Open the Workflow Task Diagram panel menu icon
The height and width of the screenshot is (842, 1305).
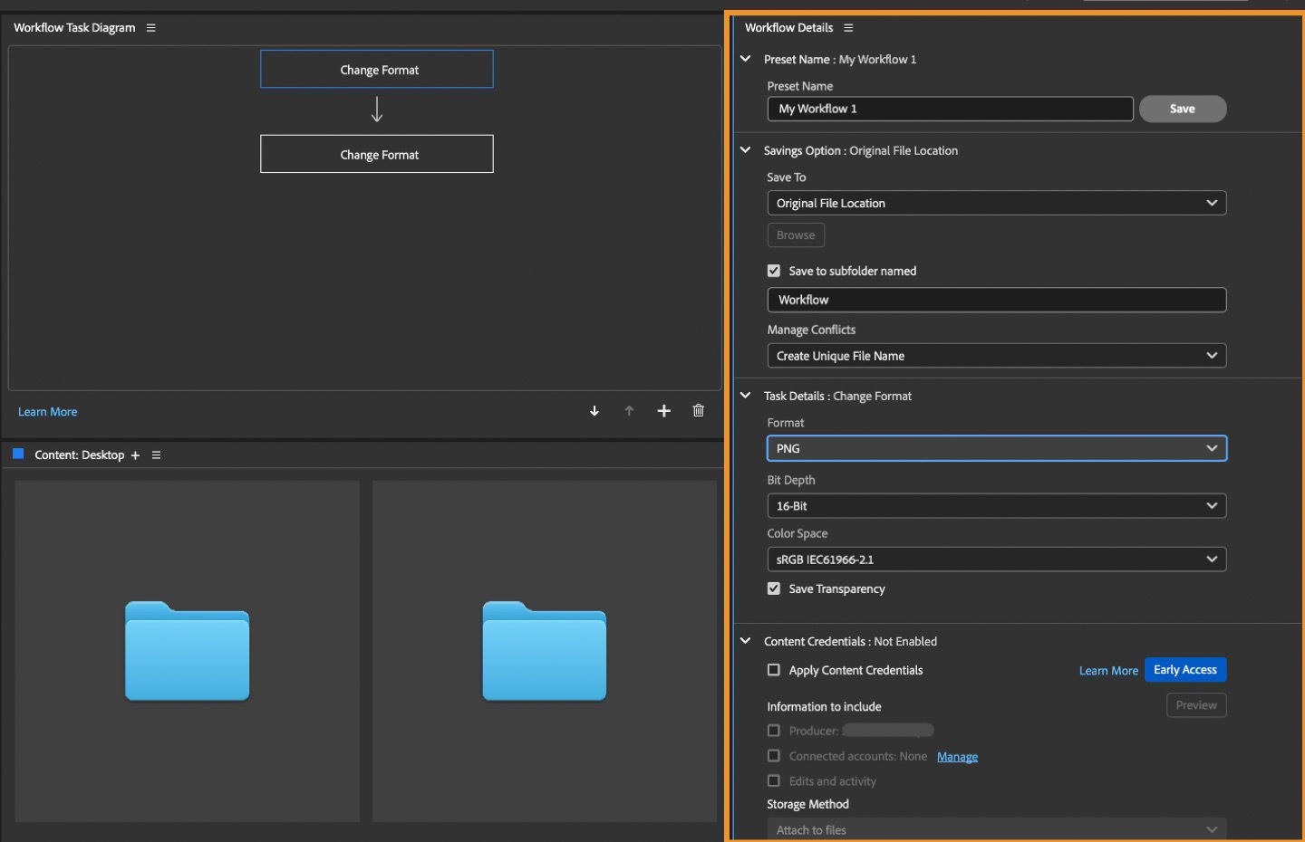tap(150, 28)
